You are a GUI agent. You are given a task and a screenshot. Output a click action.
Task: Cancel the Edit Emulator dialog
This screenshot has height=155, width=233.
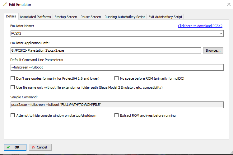[40, 147]
